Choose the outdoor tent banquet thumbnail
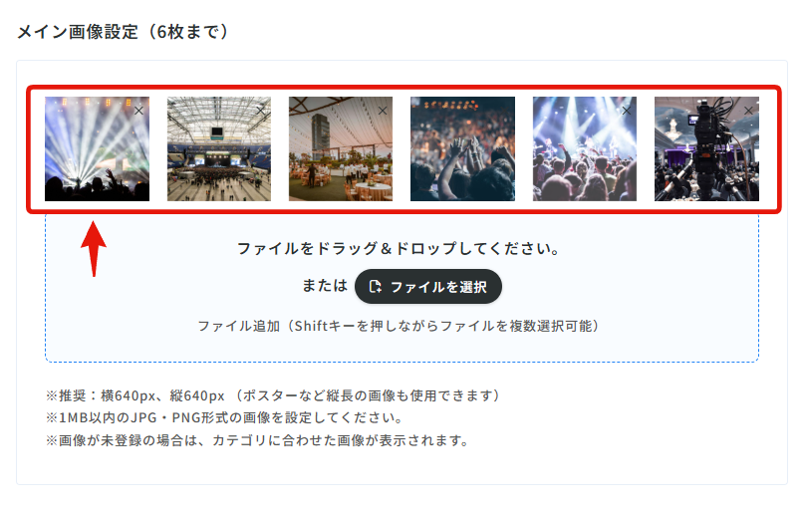 pyautogui.click(x=341, y=148)
